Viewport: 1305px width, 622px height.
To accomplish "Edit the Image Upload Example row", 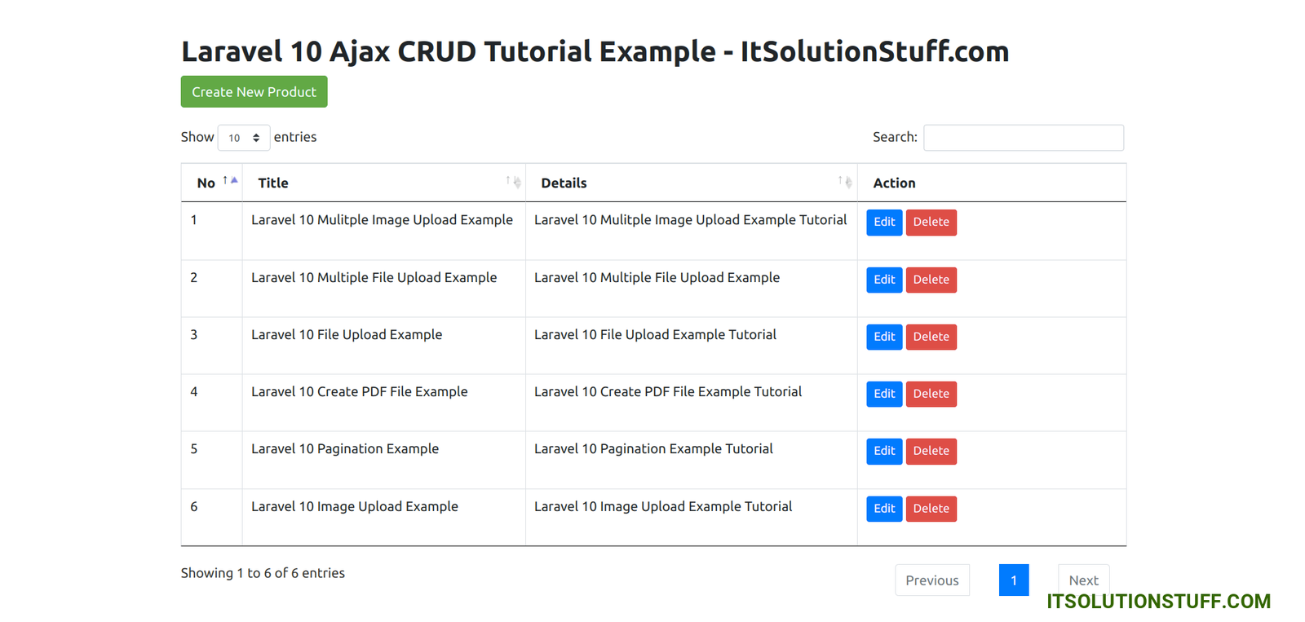I will point(884,509).
